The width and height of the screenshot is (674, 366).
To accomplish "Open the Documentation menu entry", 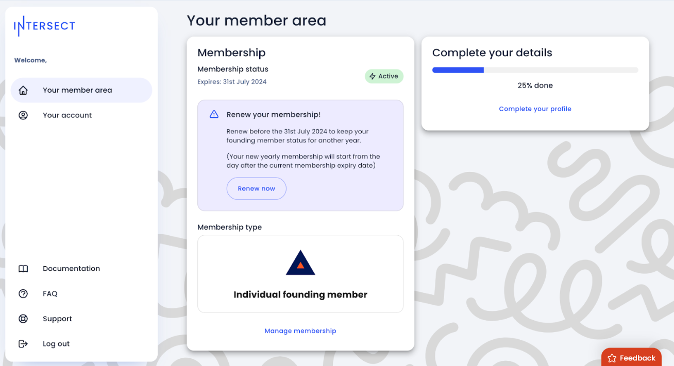I will pos(81,269).
